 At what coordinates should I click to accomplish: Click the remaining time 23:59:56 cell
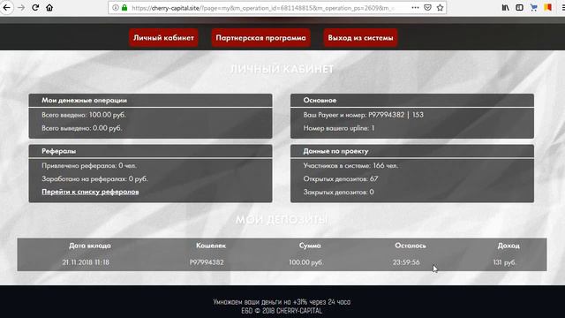pos(406,262)
